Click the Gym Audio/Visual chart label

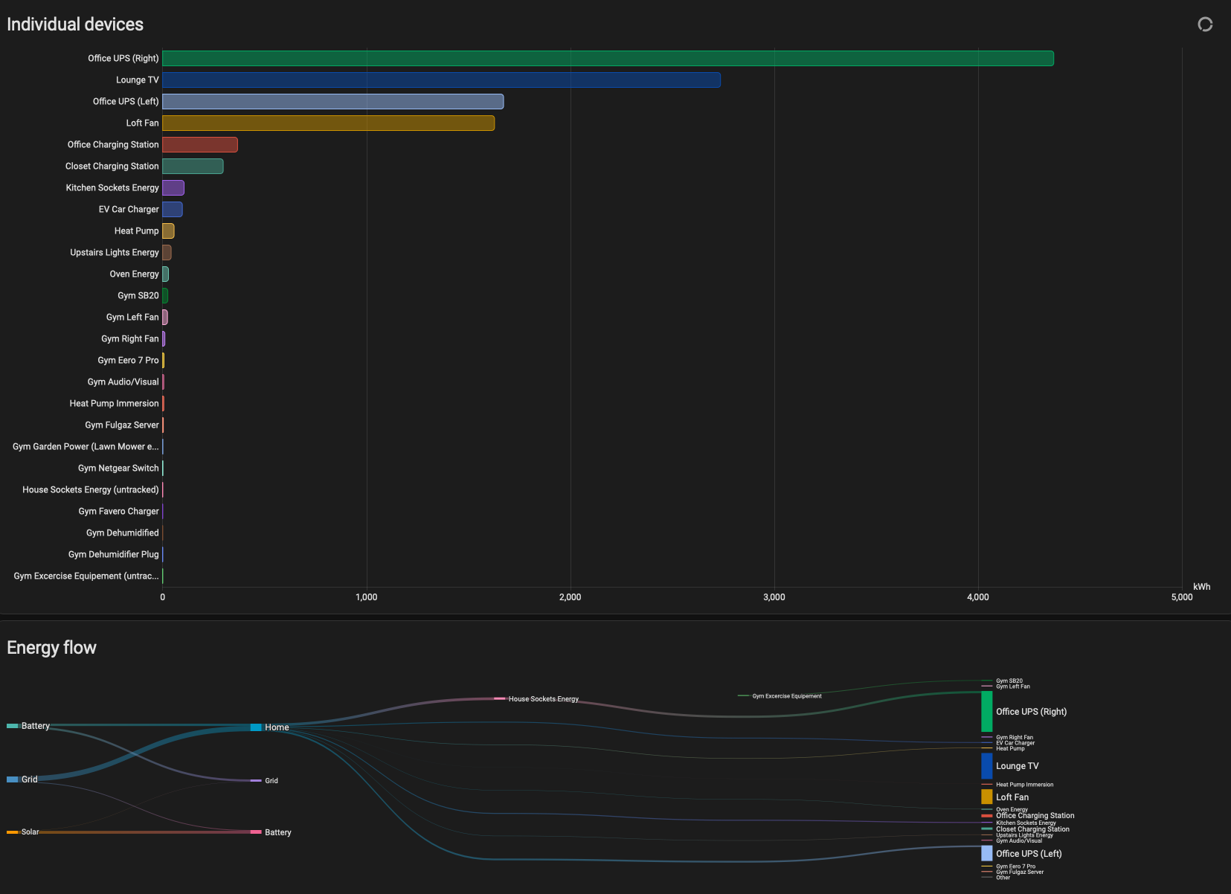coord(123,382)
